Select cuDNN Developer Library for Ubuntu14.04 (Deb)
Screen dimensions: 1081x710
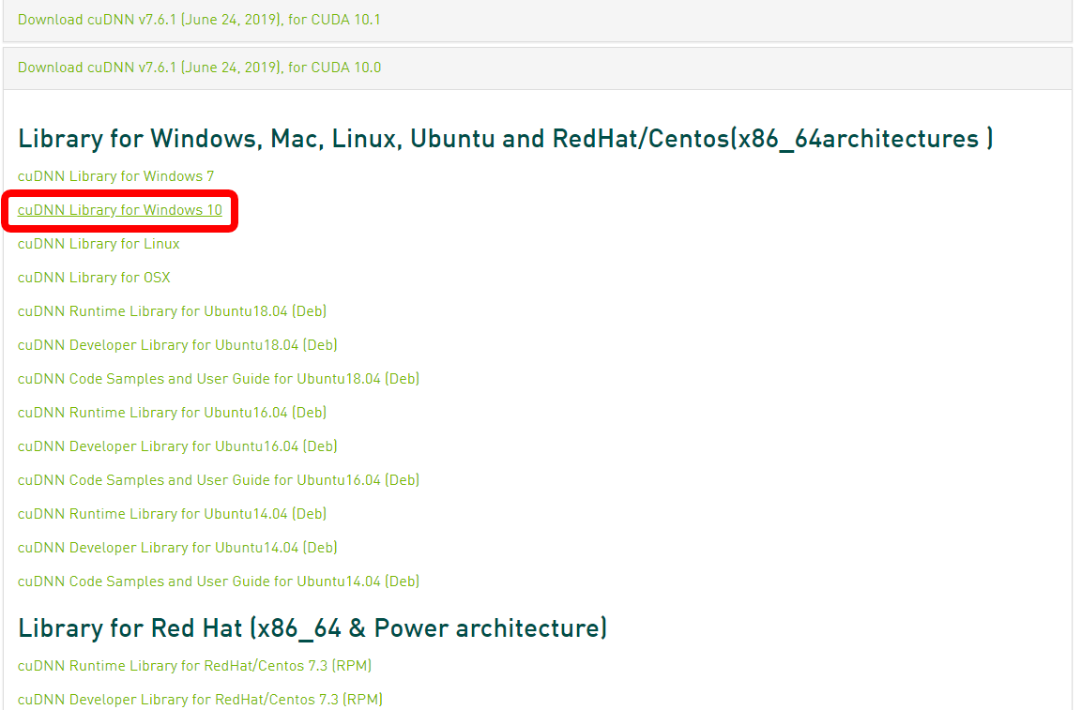point(178,548)
